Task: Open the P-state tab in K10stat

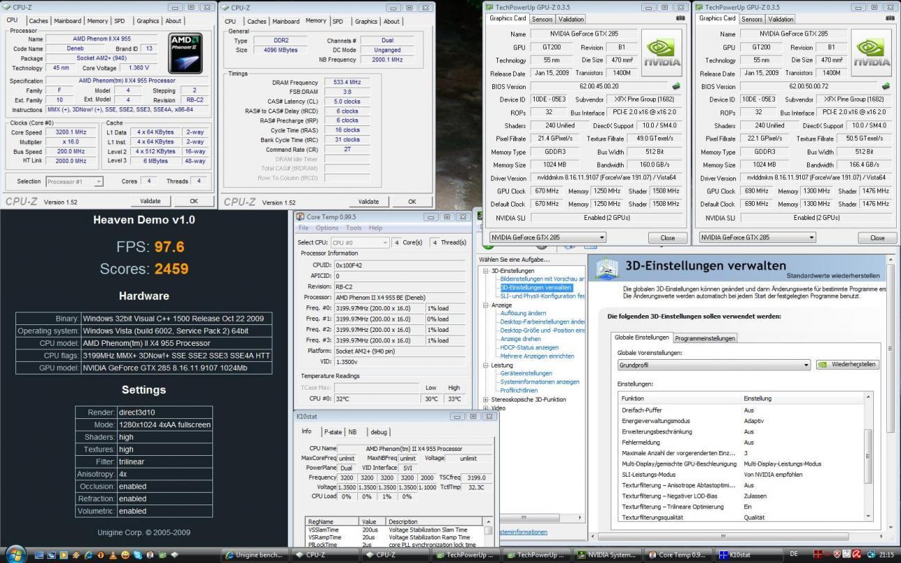Action: point(333,432)
